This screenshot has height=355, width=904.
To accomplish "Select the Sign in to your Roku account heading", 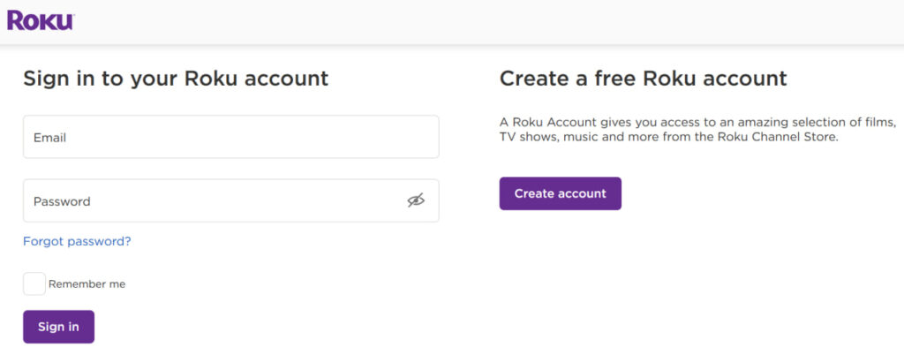I will (176, 79).
